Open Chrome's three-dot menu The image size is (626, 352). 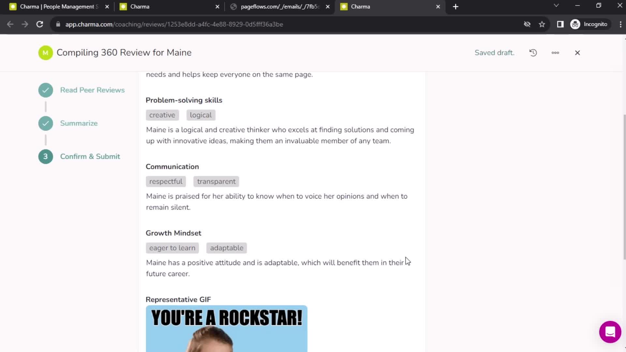click(x=620, y=24)
